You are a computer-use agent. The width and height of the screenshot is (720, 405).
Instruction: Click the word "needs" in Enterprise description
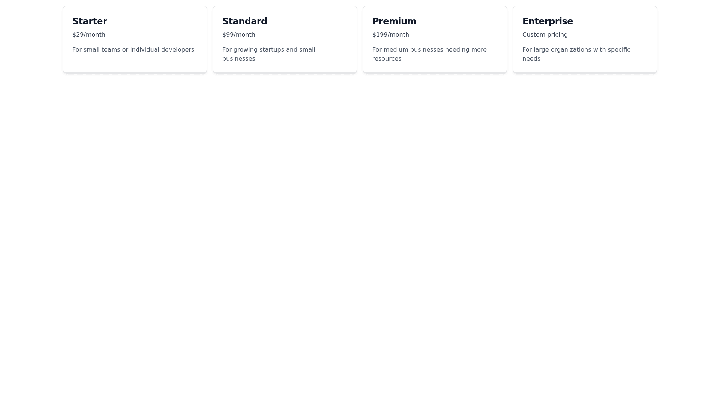(531, 59)
